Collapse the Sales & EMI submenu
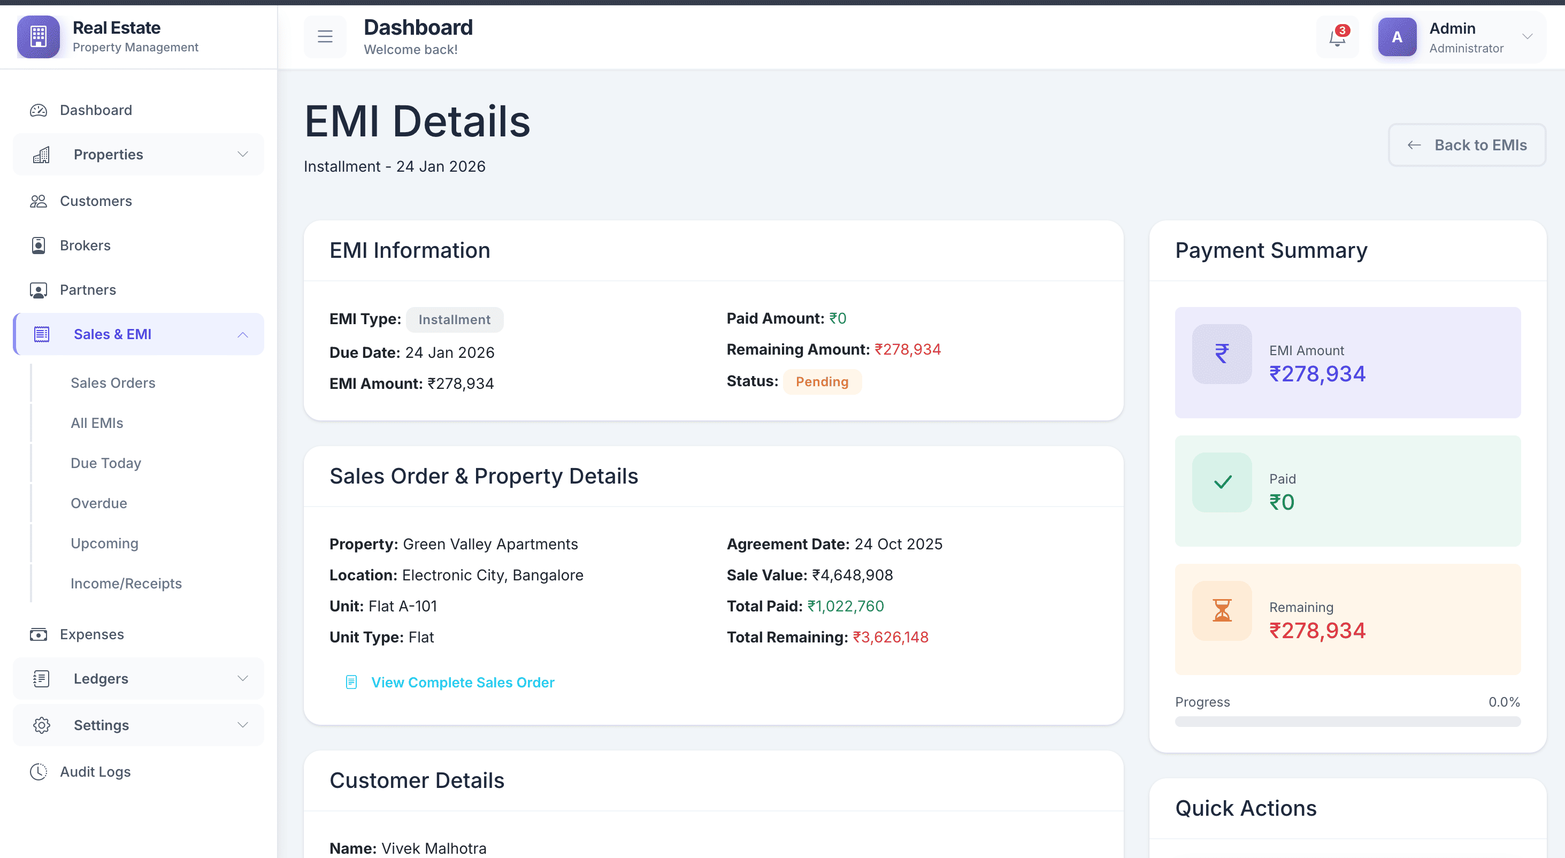1565x858 pixels. (242, 335)
